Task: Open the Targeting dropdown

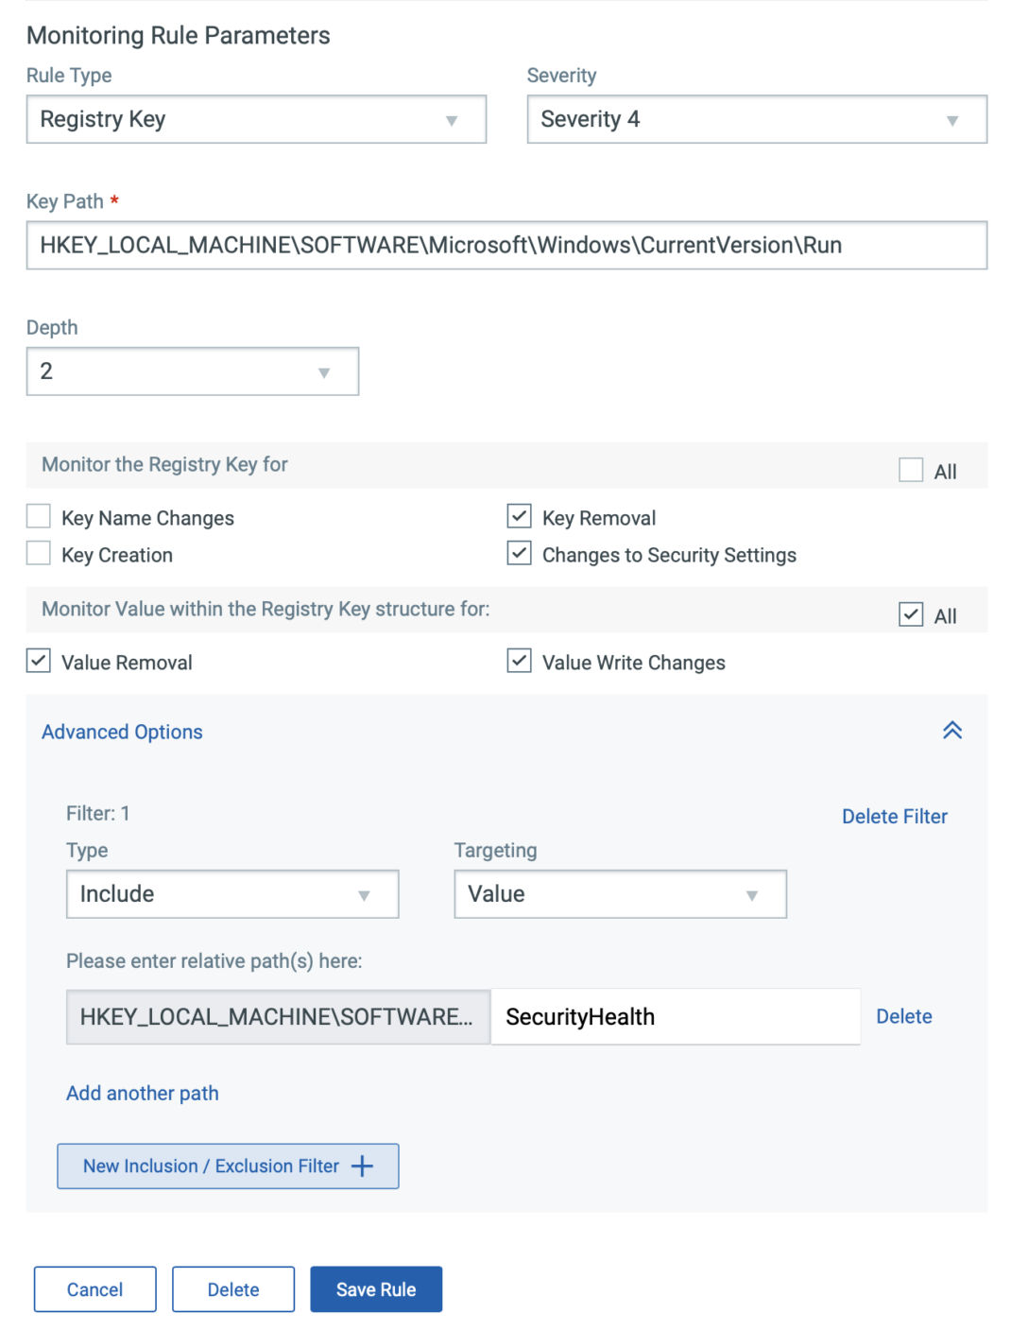Action: point(619,893)
